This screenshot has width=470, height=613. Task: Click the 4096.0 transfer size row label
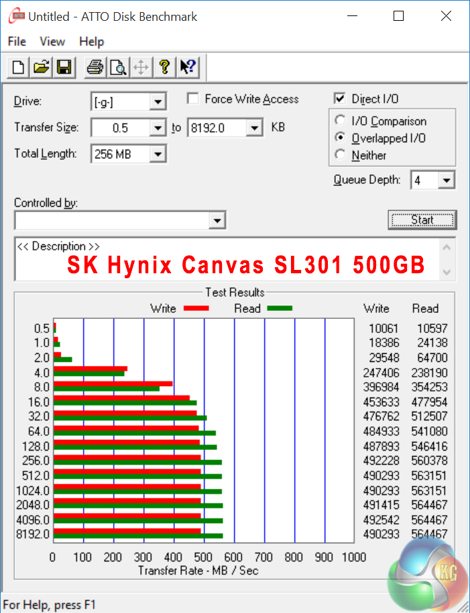[x=33, y=520]
